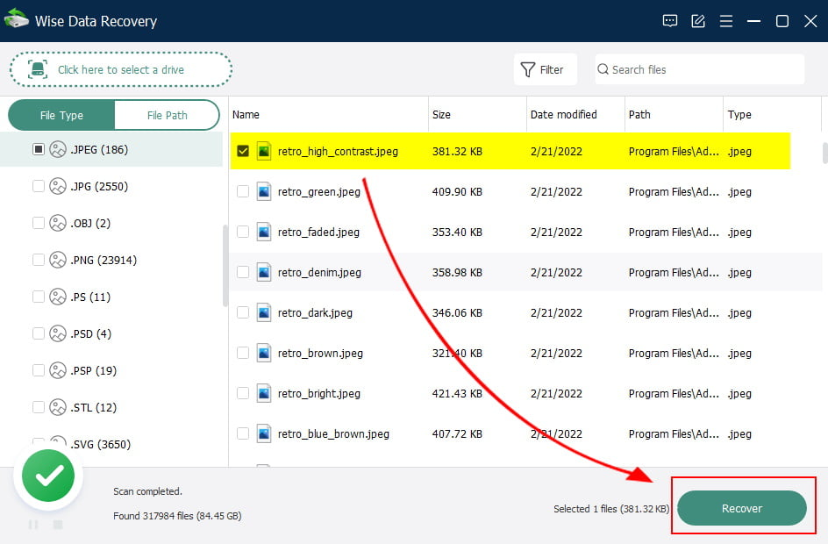This screenshot has width=828, height=544.
Task: Switch to the File Path tab
Action: coord(167,115)
